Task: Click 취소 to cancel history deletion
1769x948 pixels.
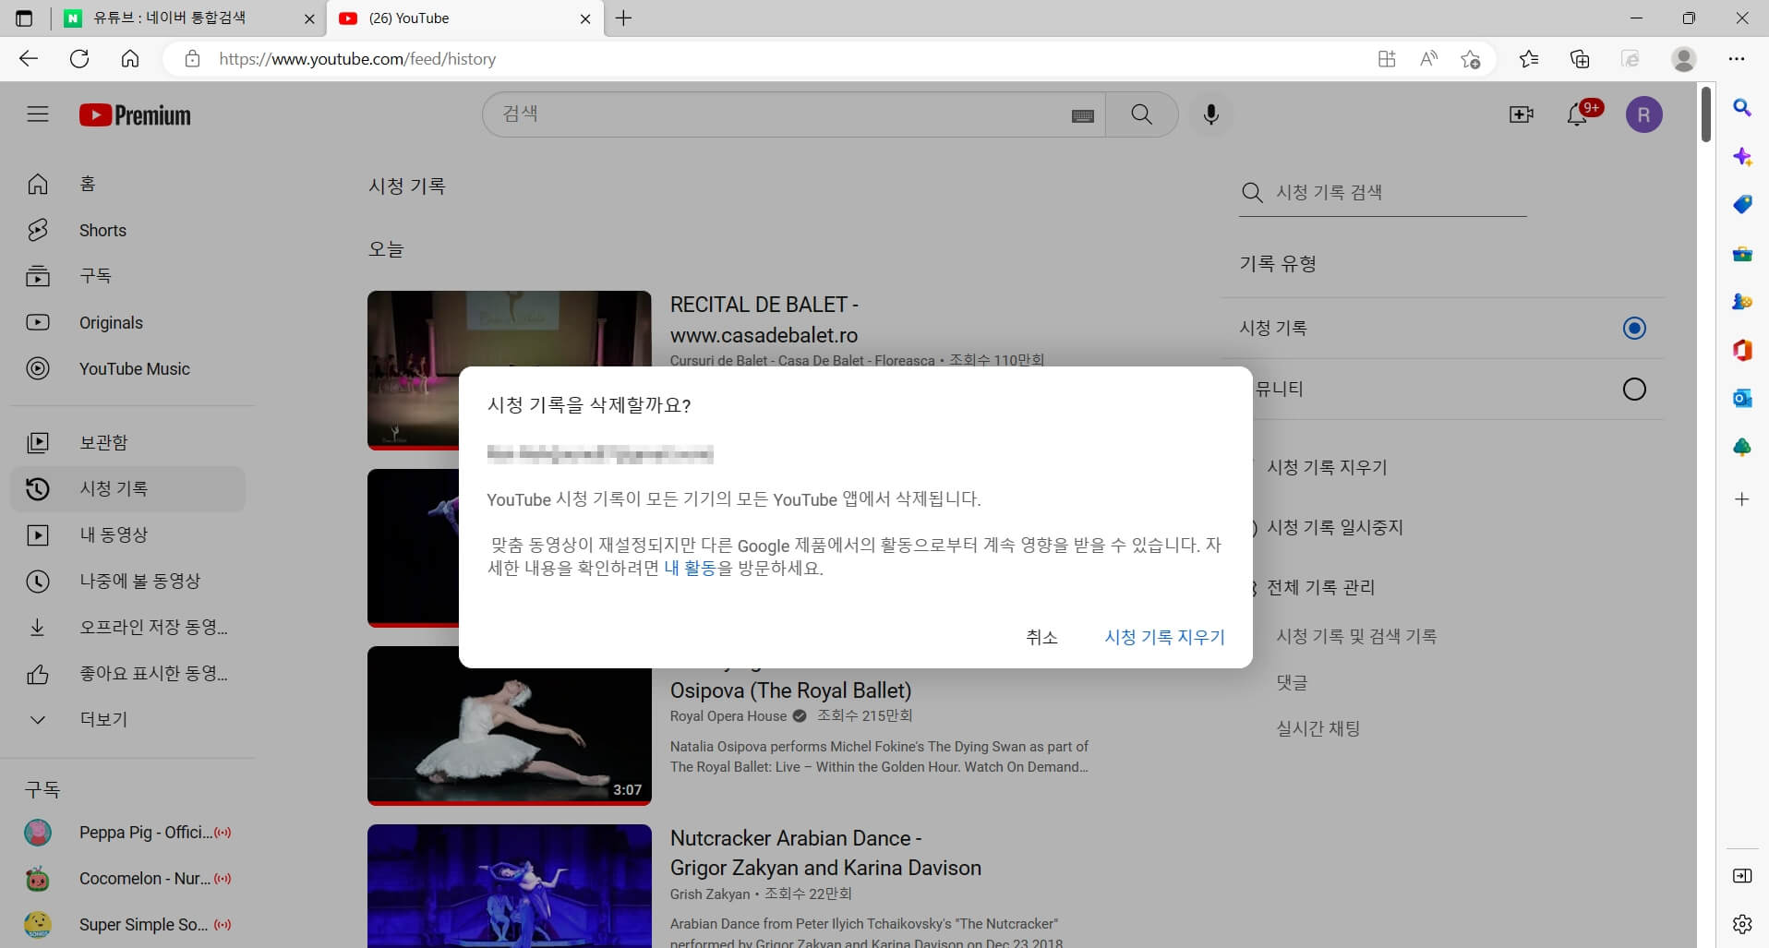Action: point(1041,637)
